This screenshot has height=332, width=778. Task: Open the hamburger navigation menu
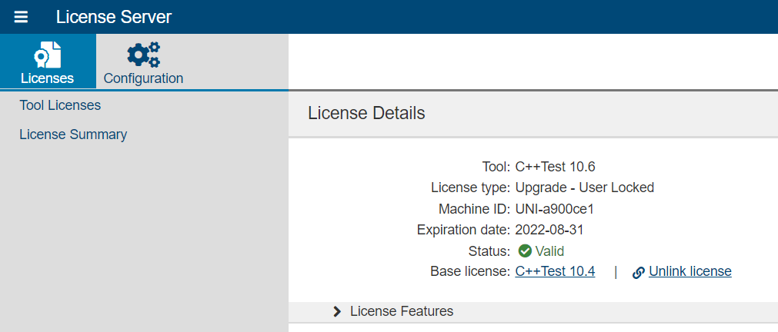coord(21,17)
